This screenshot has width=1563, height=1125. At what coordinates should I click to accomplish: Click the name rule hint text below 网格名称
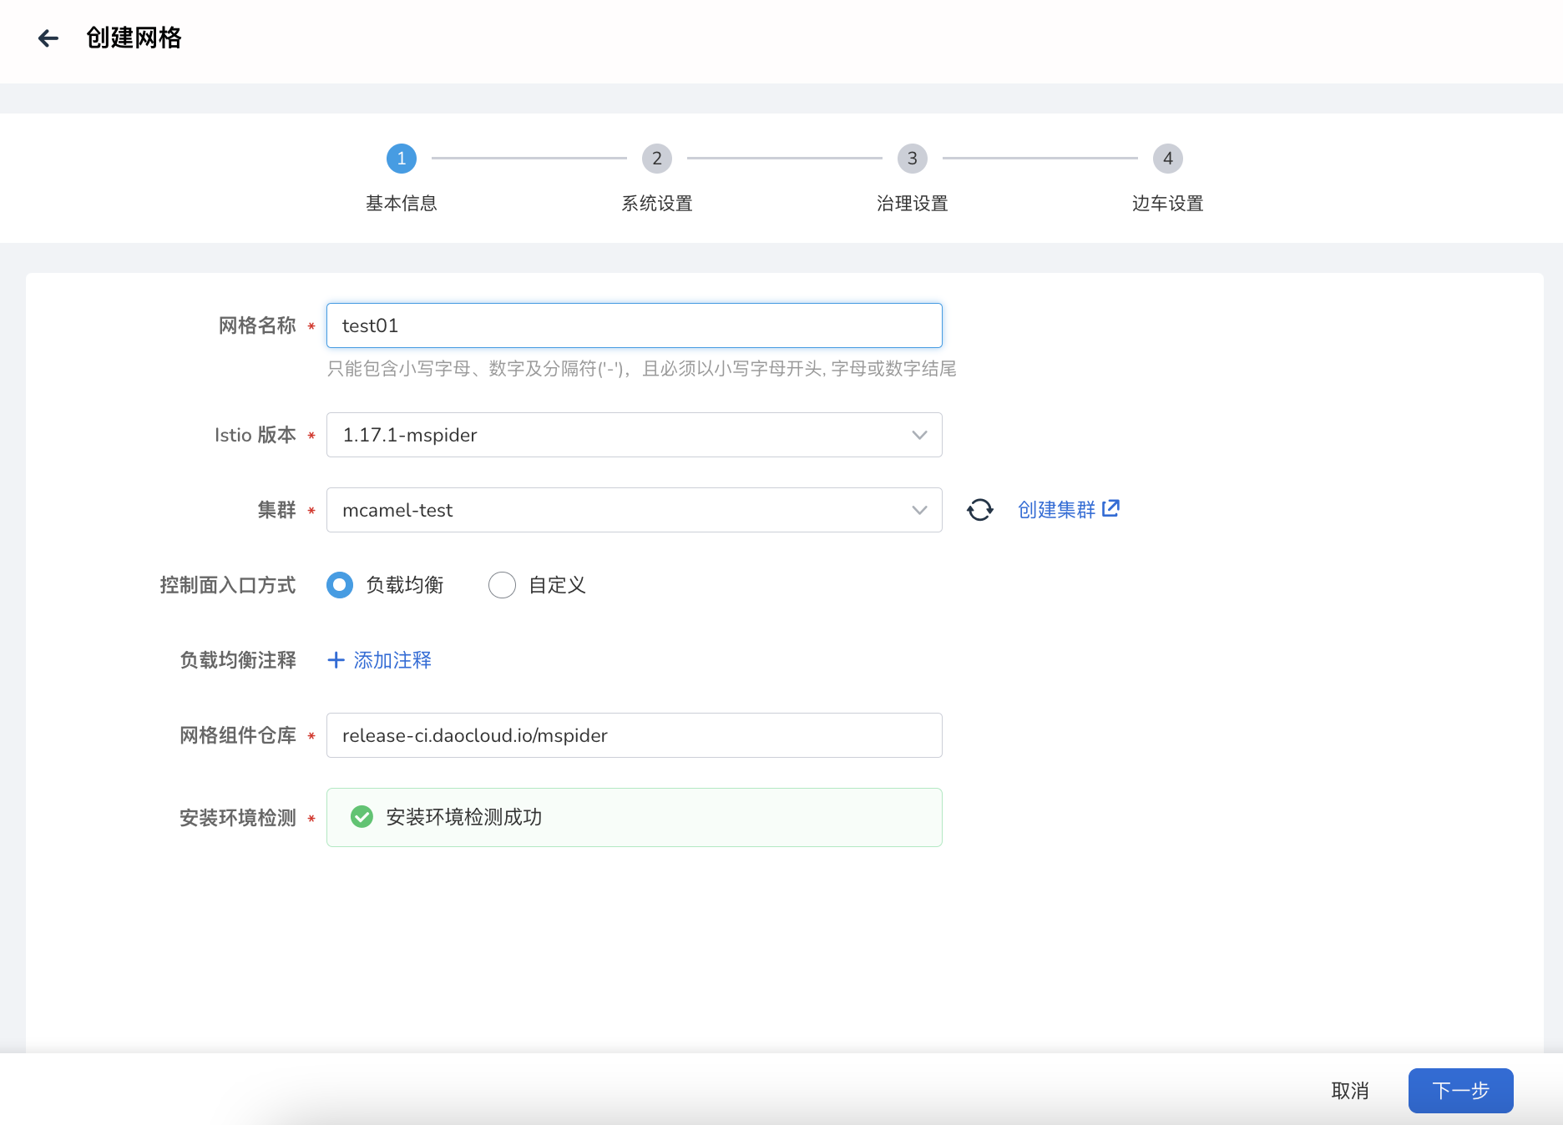pos(641,369)
